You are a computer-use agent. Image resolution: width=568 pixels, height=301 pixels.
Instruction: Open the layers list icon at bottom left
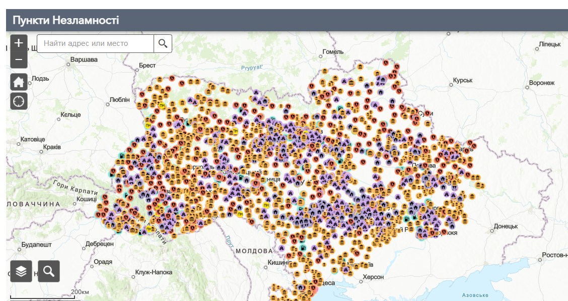pos(21,271)
